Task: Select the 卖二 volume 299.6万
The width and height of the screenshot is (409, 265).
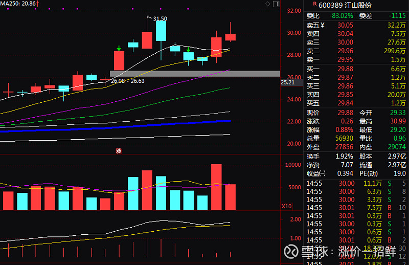Action: click(x=395, y=51)
